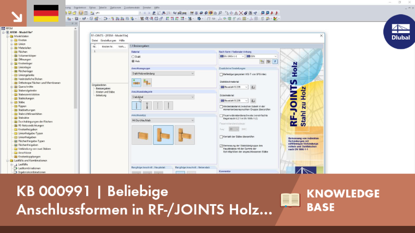Select the first Stabdübel category icon
The width and height of the screenshot is (415, 233).
coord(137,106)
